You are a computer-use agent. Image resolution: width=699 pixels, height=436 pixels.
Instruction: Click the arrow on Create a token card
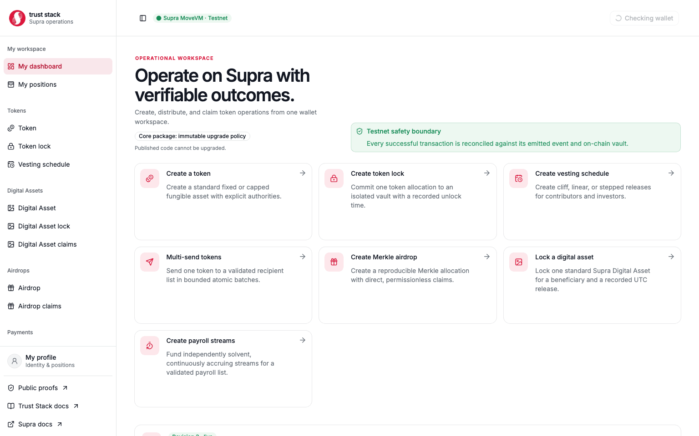tap(303, 173)
